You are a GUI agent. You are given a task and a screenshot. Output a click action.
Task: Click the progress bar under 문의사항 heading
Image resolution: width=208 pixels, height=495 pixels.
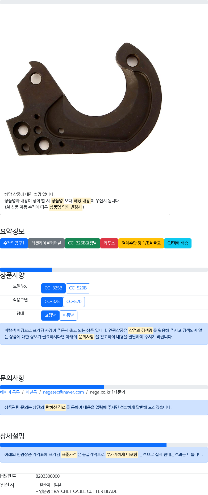[104, 387]
